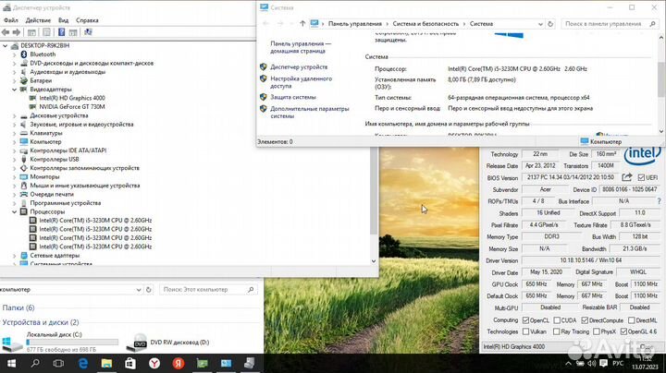
Task: Collapse the Видеоадаптеры category
Action: [15, 90]
